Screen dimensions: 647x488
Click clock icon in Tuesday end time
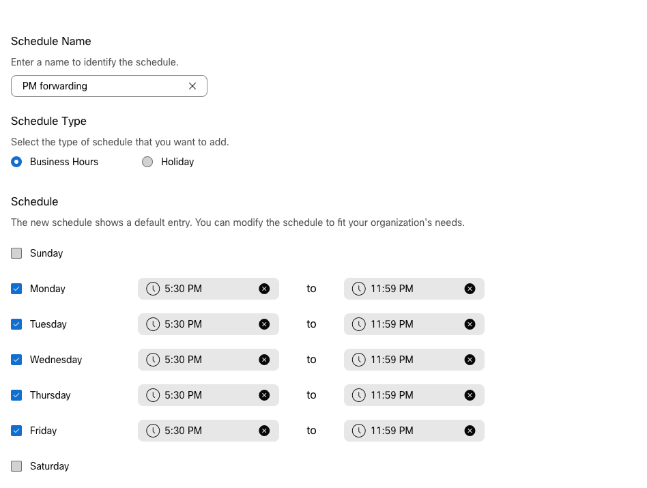coord(358,324)
